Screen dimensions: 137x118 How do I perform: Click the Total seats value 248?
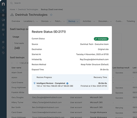tap(17, 48)
